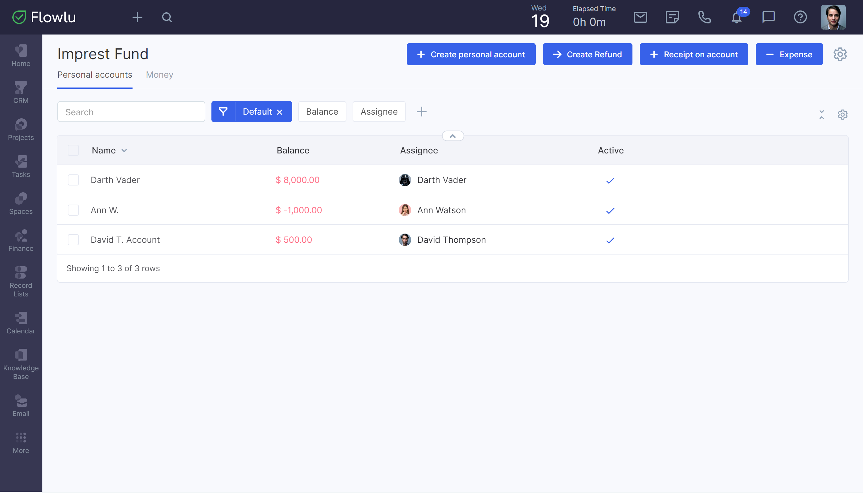Toggle the select-all checkbox in the table header
Viewport: 863px width, 493px height.
(73, 150)
